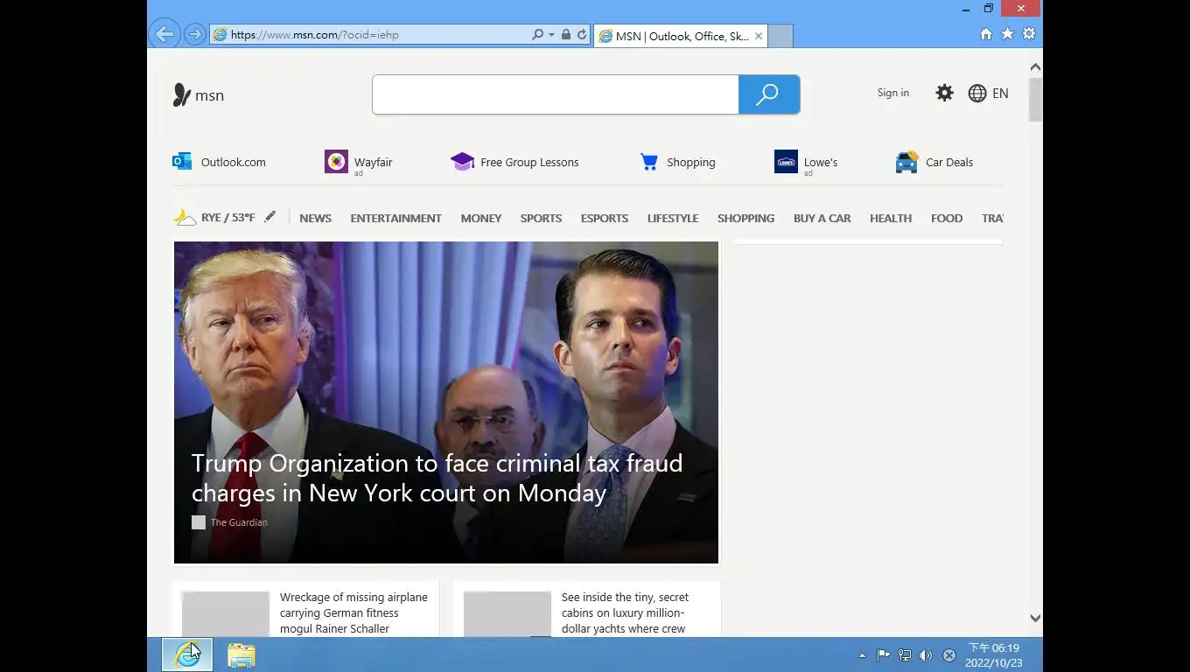Open the Shopping cart shortcut
The width and height of the screenshot is (1190, 672).
[678, 162]
